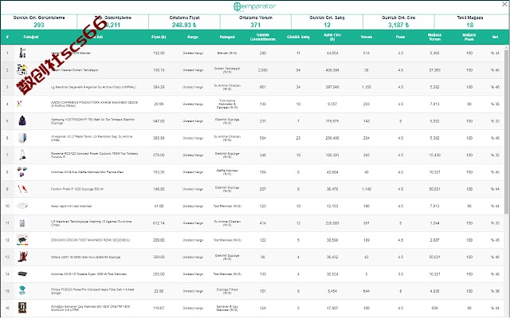Click the Tekil Mağaza value 18
The height and width of the screenshot is (319, 510).
469,25
